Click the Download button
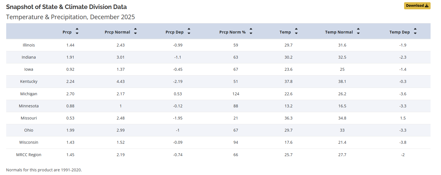441x175 pixels. point(417,6)
